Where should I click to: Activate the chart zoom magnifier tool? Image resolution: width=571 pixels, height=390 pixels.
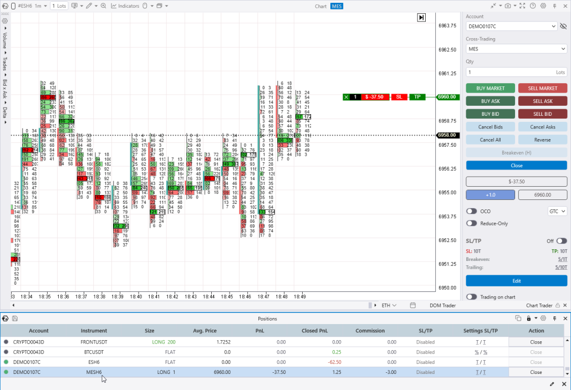(102, 6)
